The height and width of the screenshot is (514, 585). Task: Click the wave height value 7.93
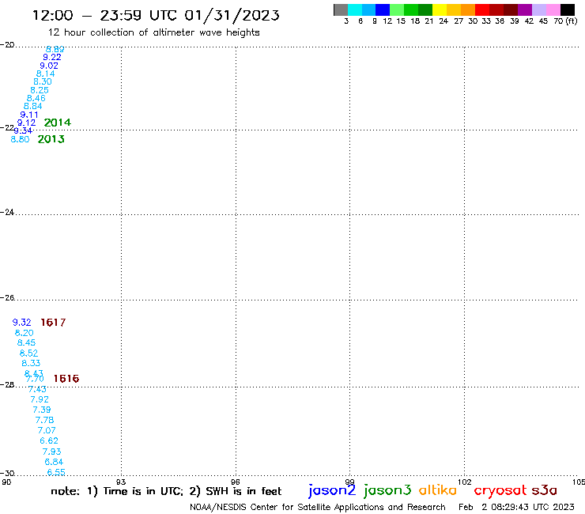pyautogui.click(x=51, y=452)
